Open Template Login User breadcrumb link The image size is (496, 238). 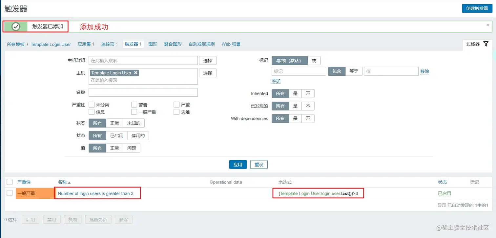51,44
